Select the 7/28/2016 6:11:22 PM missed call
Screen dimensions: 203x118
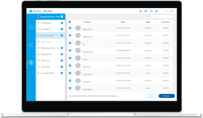120,65
